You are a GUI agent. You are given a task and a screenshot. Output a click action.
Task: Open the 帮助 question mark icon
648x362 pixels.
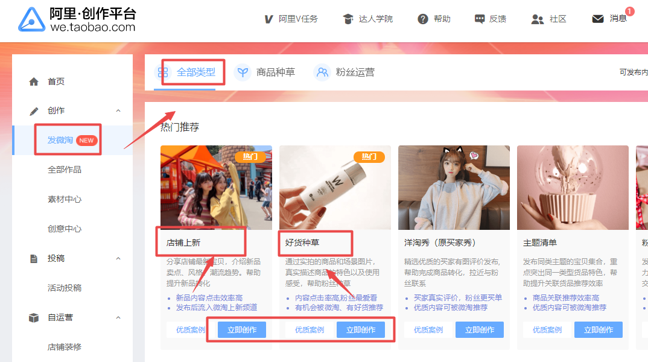coord(423,19)
